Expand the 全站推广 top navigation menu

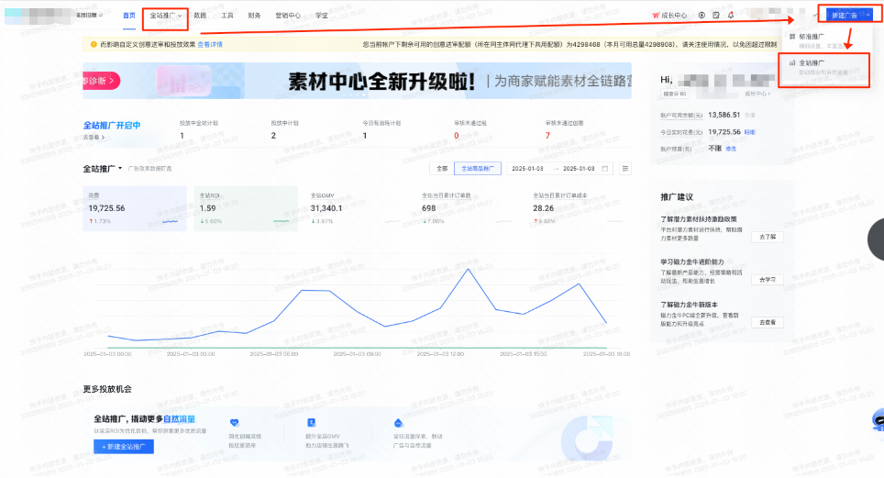click(x=165, y=16)
